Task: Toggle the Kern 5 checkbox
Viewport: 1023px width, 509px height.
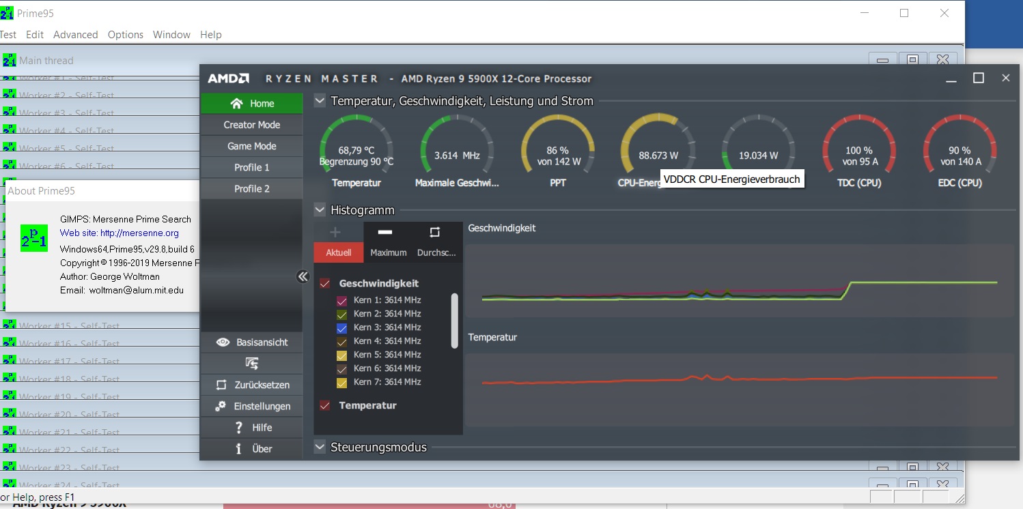Action: (x=342, y=355)
